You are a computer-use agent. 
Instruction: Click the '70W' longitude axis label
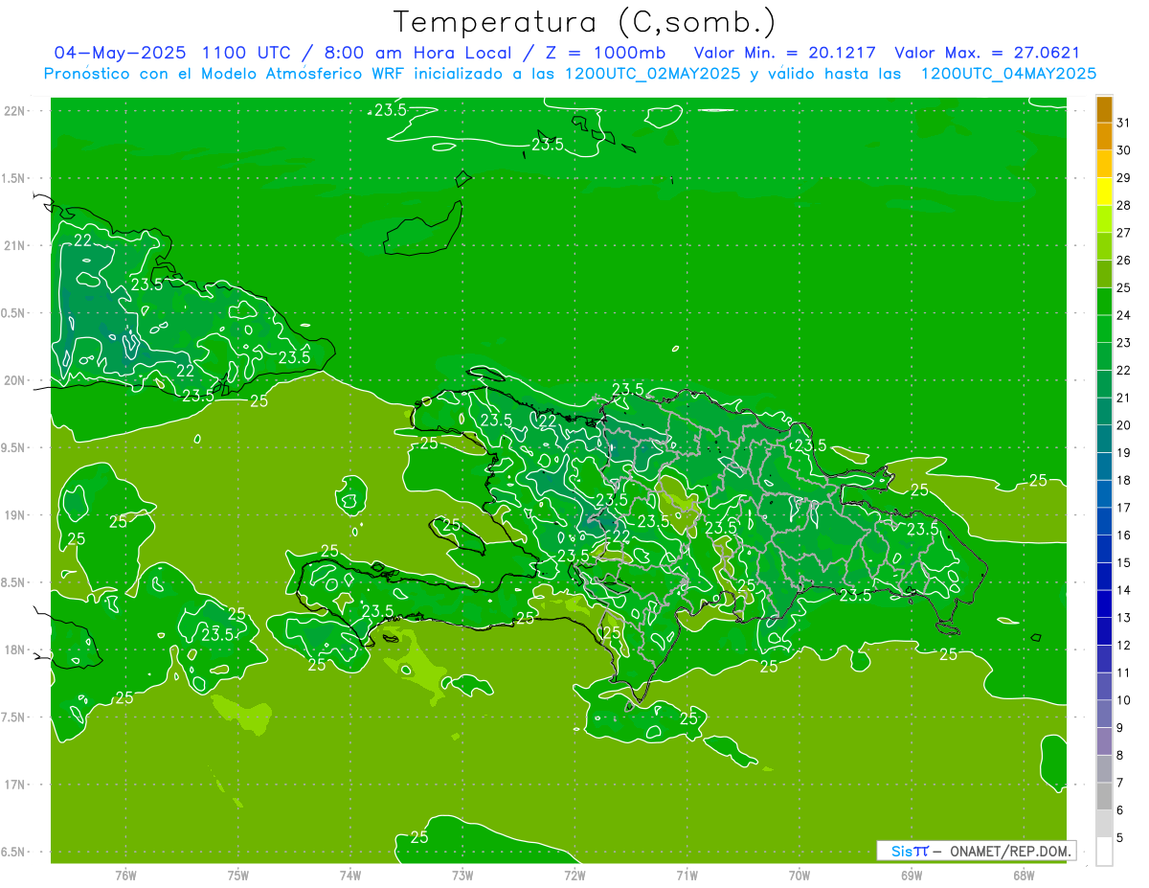pyautogui.click(x=800, y=875)
